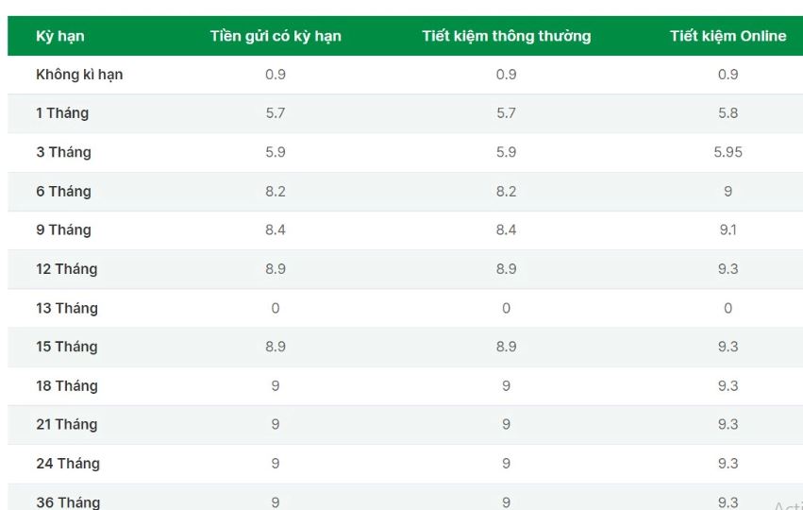Image resolution: width=803 pixels, height=510 pixels.
Task: Select the '1 Tháng' row label
Action: point(62,113)
